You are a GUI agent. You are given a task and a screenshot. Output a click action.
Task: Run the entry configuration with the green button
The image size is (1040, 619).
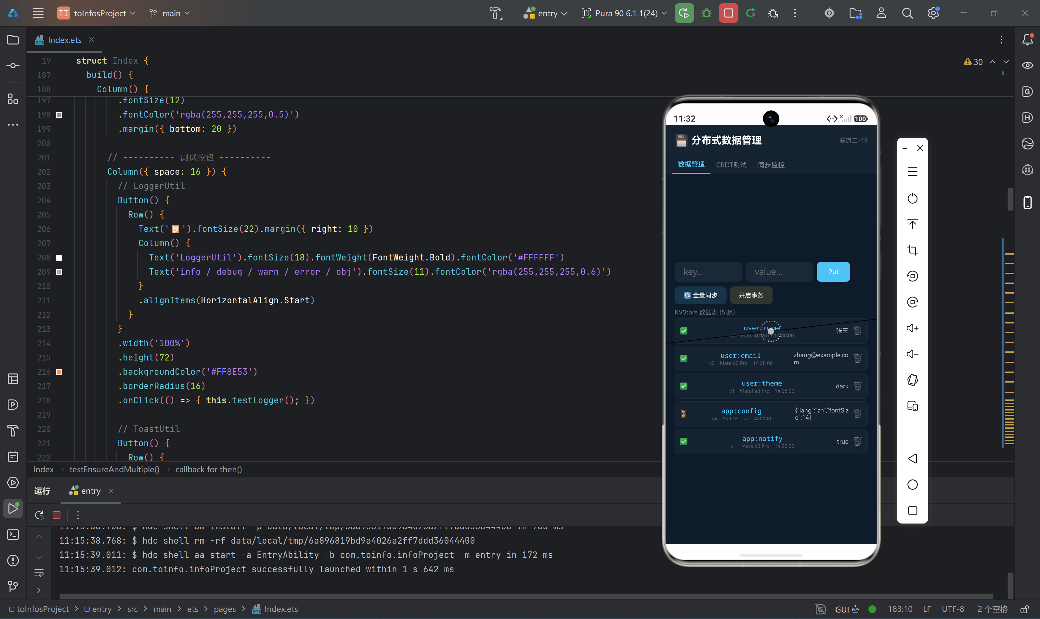tap(684, 13)
